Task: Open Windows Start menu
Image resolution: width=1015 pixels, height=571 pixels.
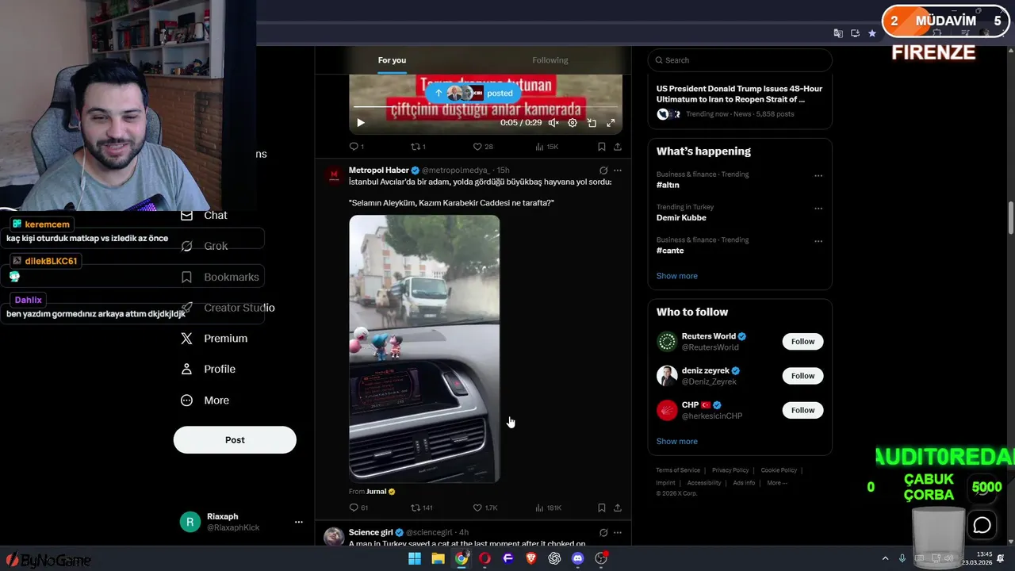Action: pyautogui.click(x=415, y=558)
